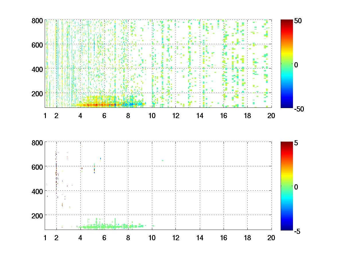Click x-axis label '20' under upper plot
Screen dimensions: 344x258
271,116
